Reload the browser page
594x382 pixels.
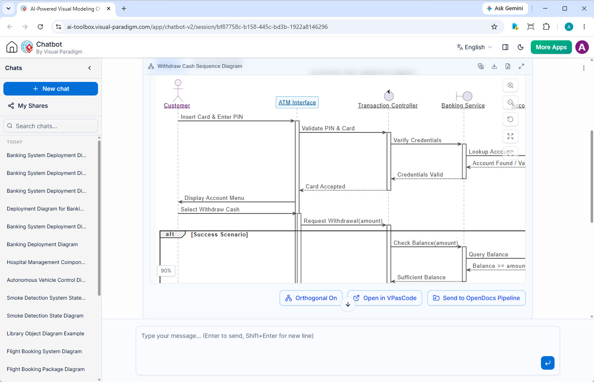(40, 27)
